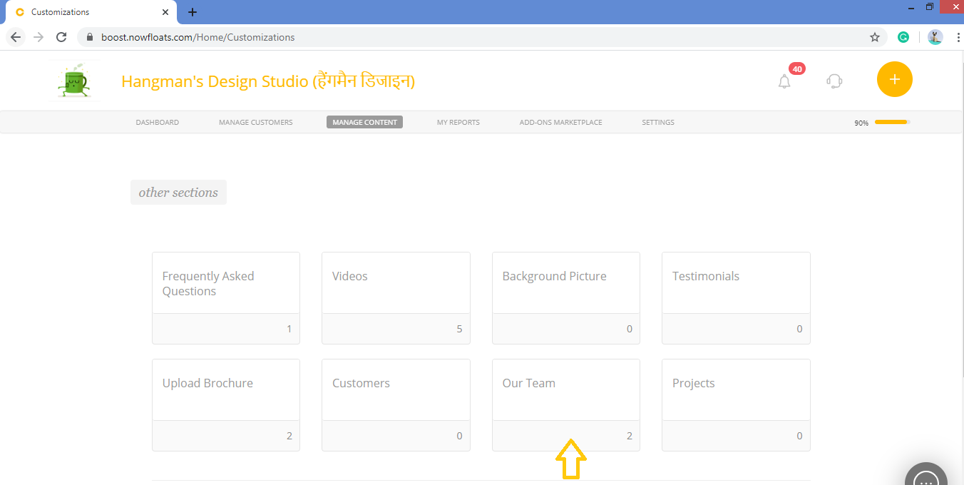Go to the Dashboard menu item
The image size is (964, 485).
click(158, 123)
